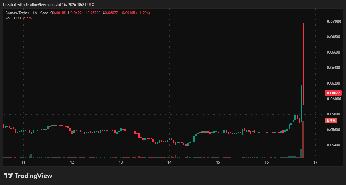The width and height of the screenshot is (346, 185).
Task: Click the red 0.06077 current price tag
Action: click(333, 93)
